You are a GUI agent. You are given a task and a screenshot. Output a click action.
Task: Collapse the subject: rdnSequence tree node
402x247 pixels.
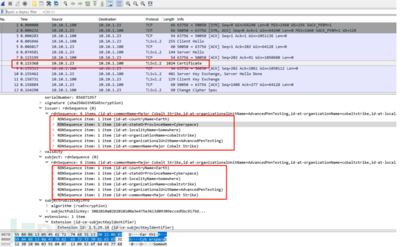tap(40, 156)
